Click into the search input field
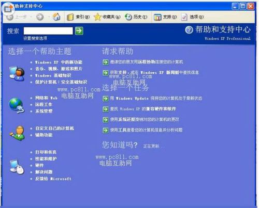This screenshot has width=259, height=208. (48, 31)
